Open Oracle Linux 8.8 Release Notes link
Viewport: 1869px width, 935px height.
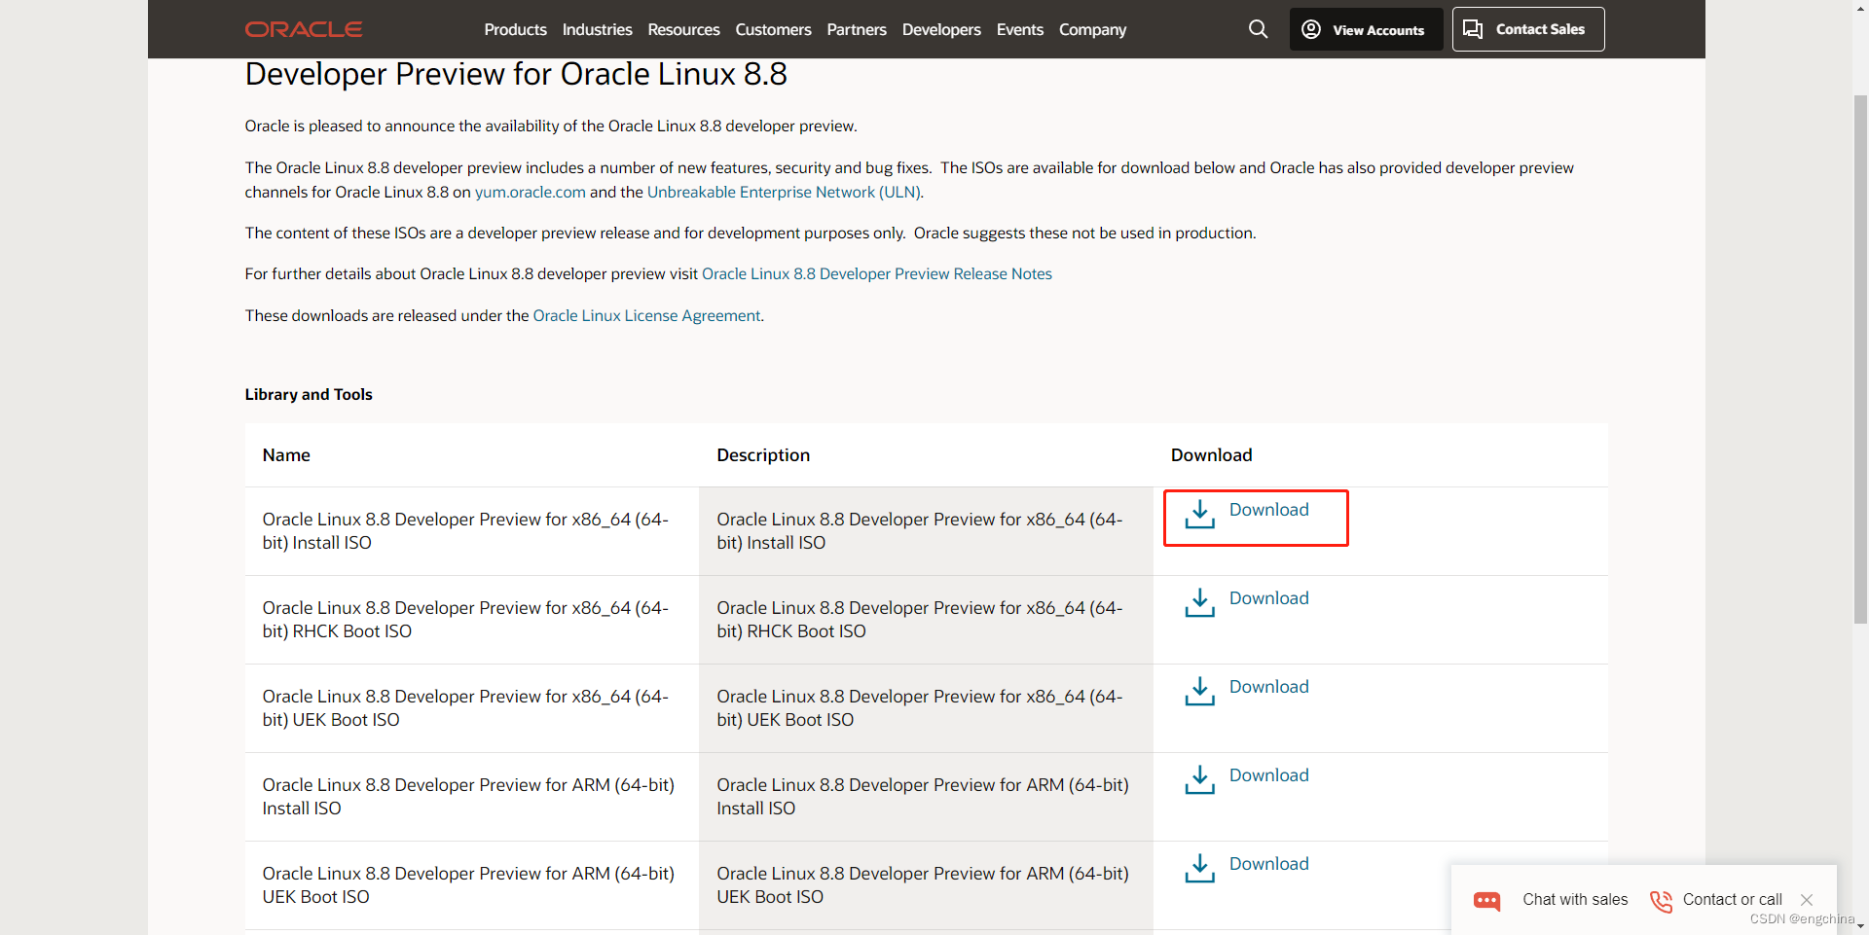click(876, 273)
